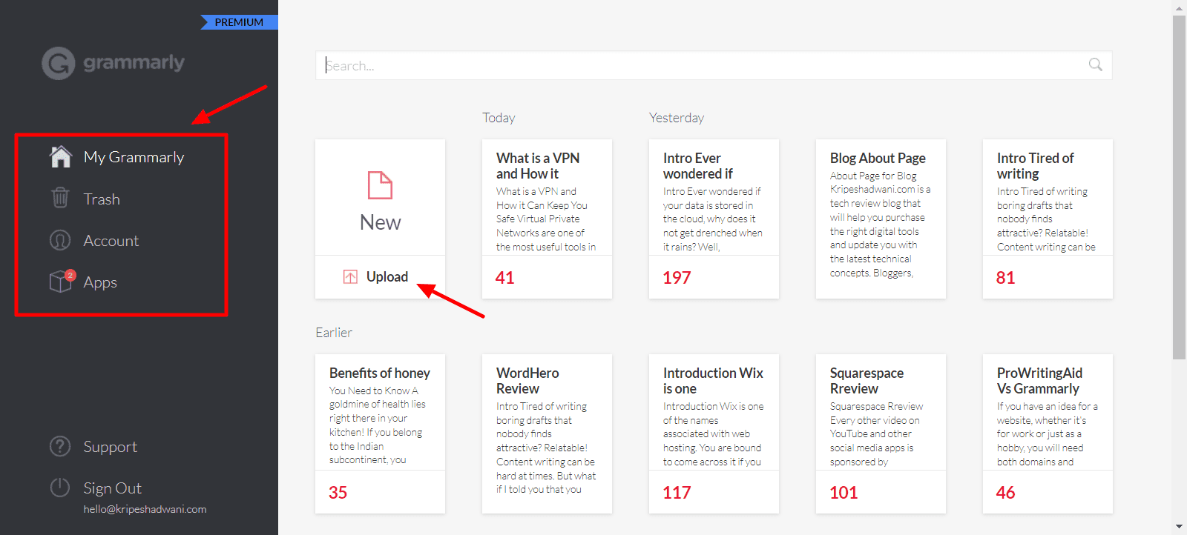Viewport: 1187px width, 535px height.
Task: Click the search magnifier icon
Action: 1095,64
